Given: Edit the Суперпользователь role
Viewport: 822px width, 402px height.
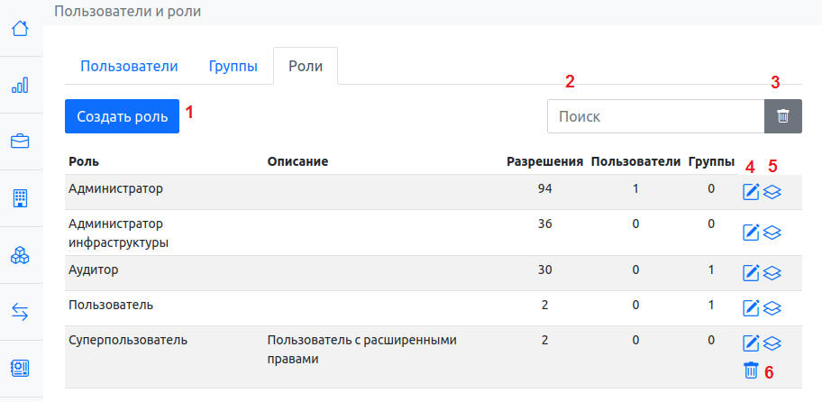Looking at the screenshot, I should [751, 343].
